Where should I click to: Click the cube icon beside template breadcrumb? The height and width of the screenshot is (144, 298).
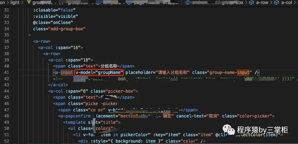[x=98, y=3]
